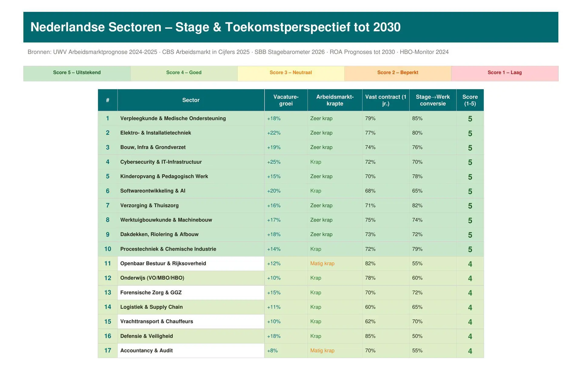
Task: Click the '+19%' vacancy growth for Bouw, Infra
Action: [x=274, y=147]
